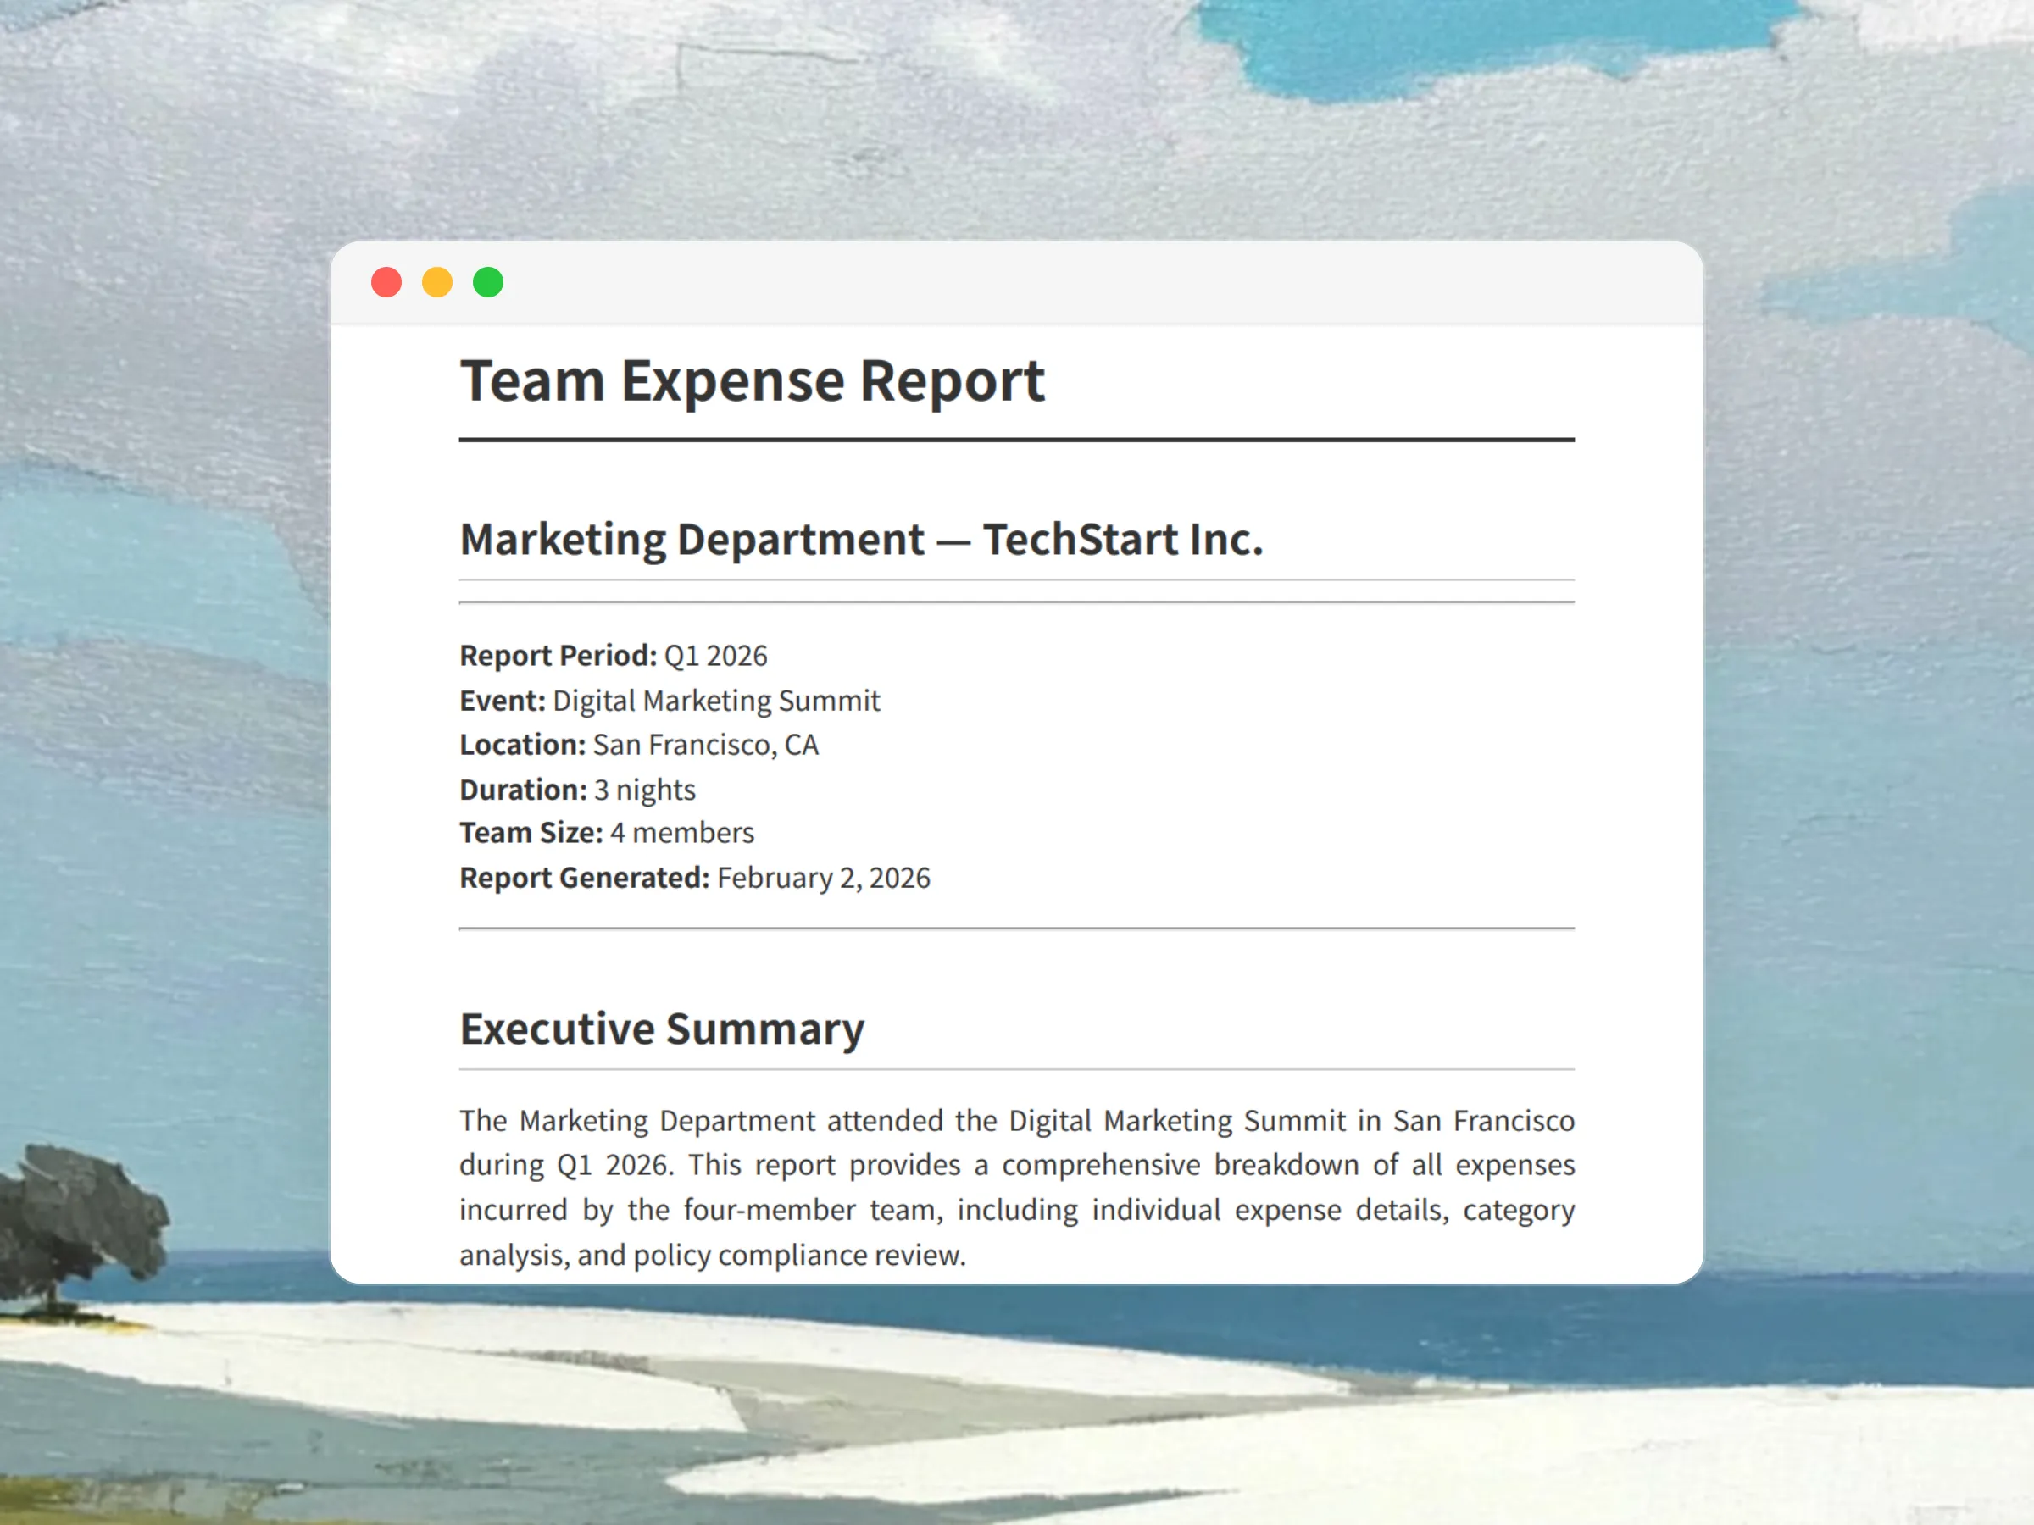Click the 3 nights duration value
2034x1525 pixels.
click(645, 790)
